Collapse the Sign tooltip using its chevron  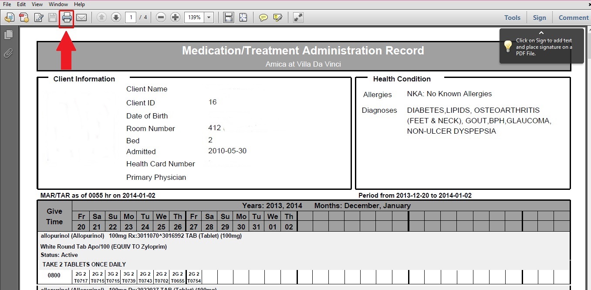pyautogui.click(x=541, y=33)
